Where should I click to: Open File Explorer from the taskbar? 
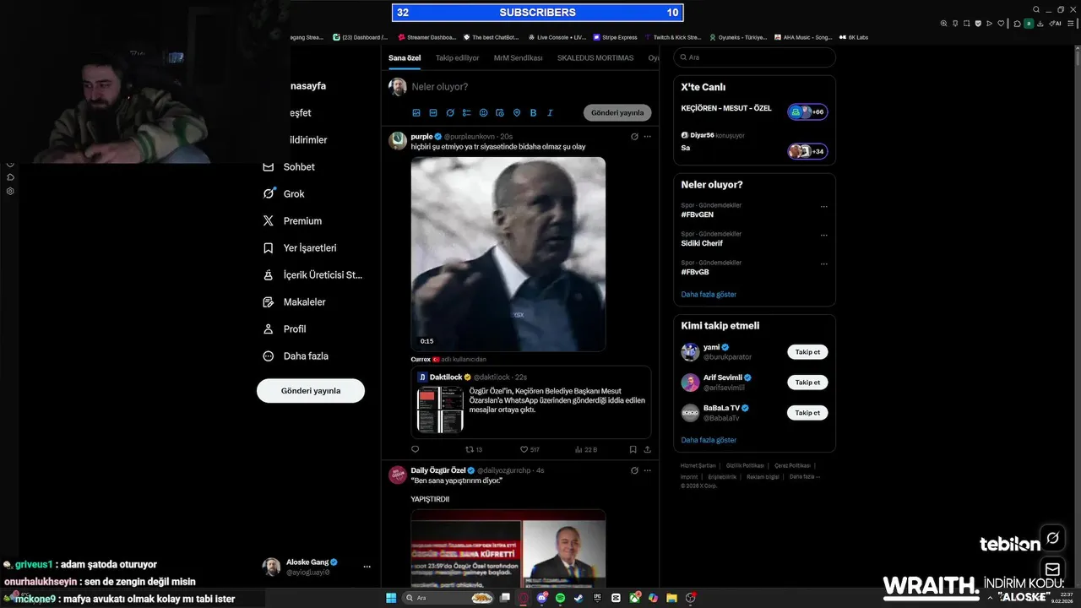pyautogui.click(x=671, y=598)
